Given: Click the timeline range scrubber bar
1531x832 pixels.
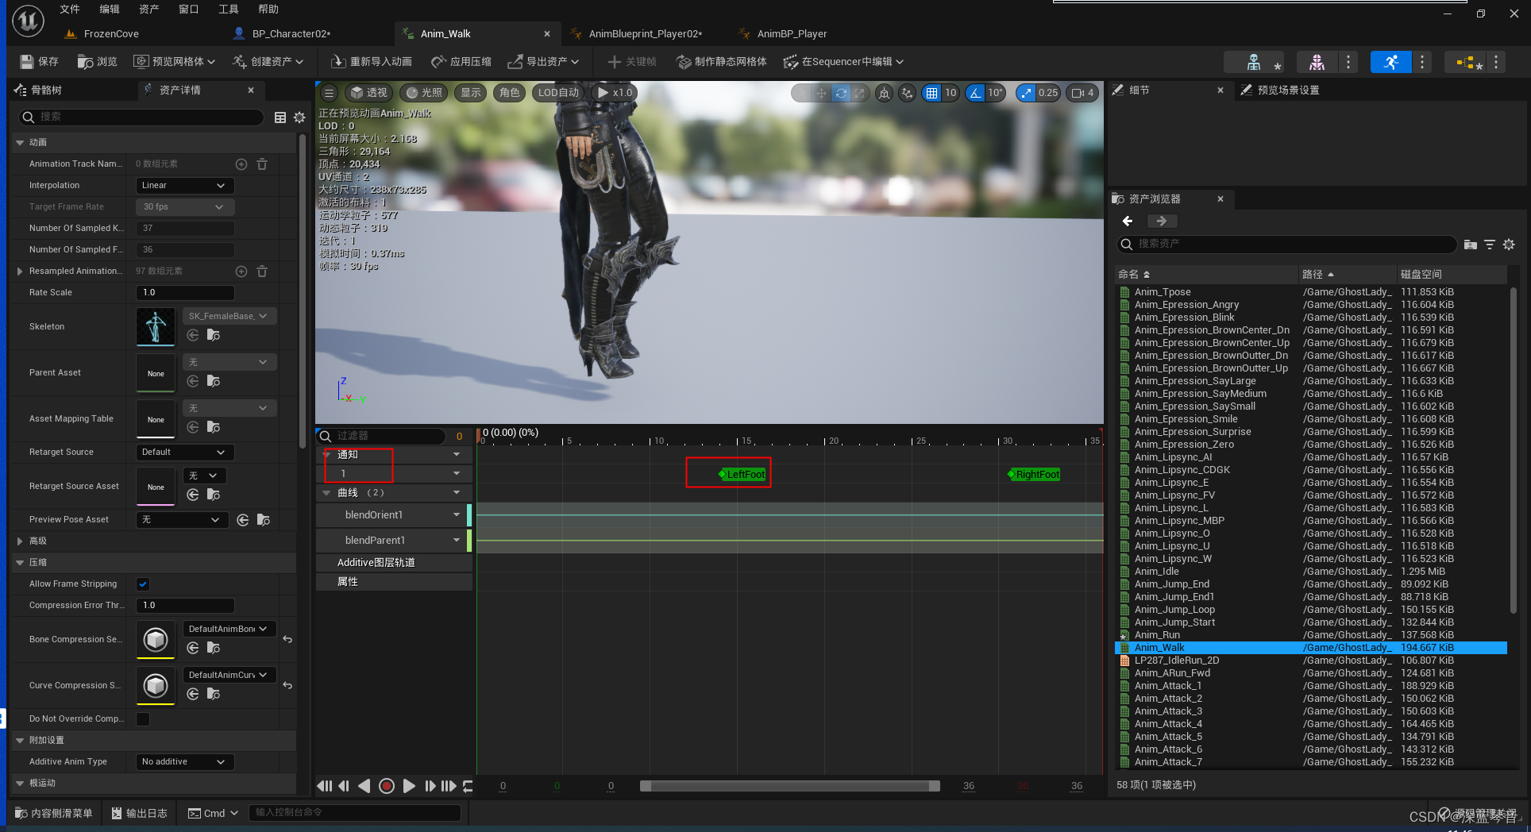Looking at the screenshot, I should pyautogui.click(x=790, y=786).
